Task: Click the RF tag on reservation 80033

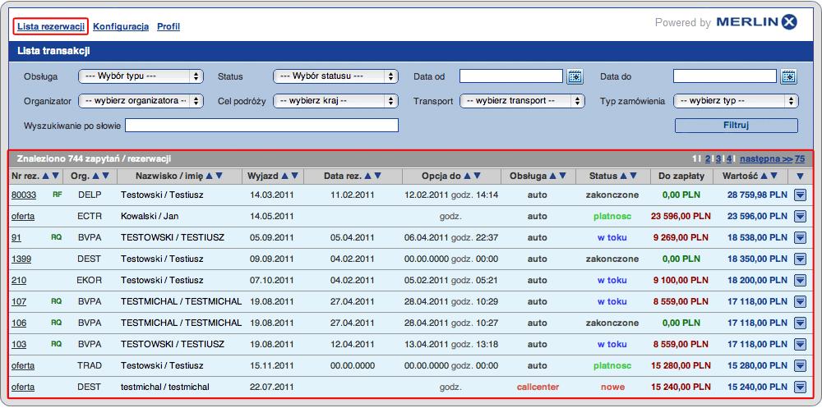Action: (57, 195)
